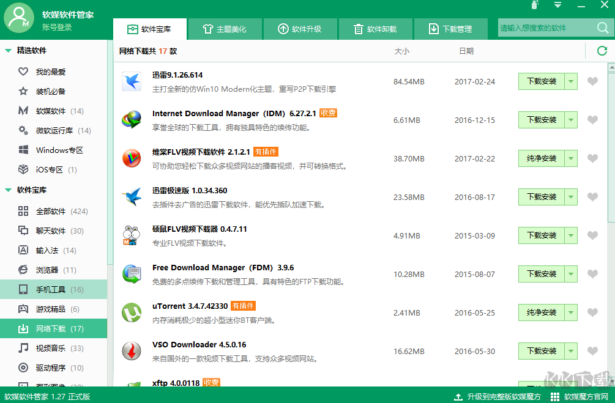615x403 pixels.
Task: Select 驱动程序 (10) category
Action: tap(53, 368)
